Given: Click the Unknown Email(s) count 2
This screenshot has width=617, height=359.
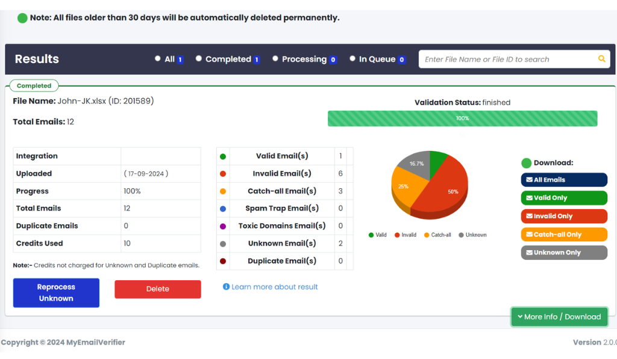Looking at the screenshot, I should (x=340, y=244).
